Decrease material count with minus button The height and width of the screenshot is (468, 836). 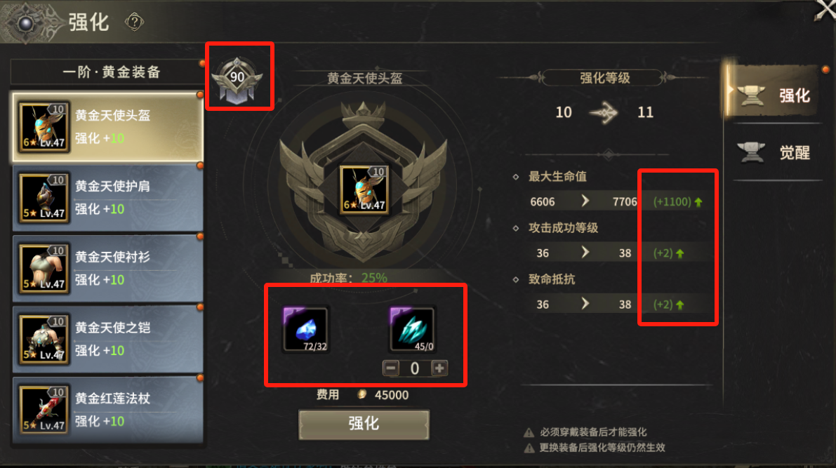(x=391, y=368)
